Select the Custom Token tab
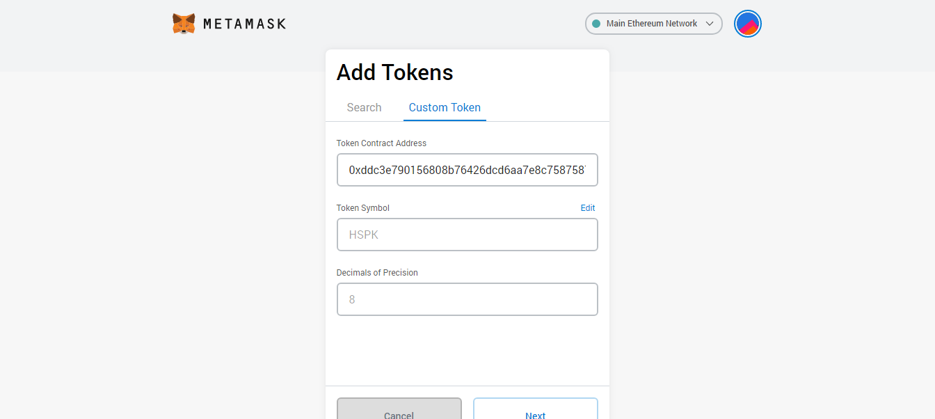The height and width of the screenshot is (419, 935). click(445, 107)
